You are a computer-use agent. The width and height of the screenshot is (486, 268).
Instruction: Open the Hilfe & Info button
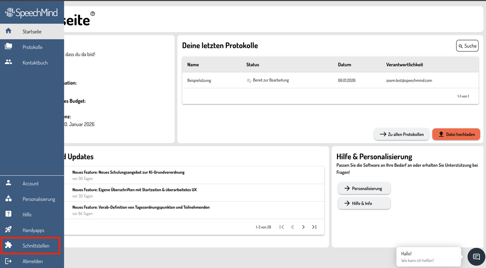[x=364, y=203]
